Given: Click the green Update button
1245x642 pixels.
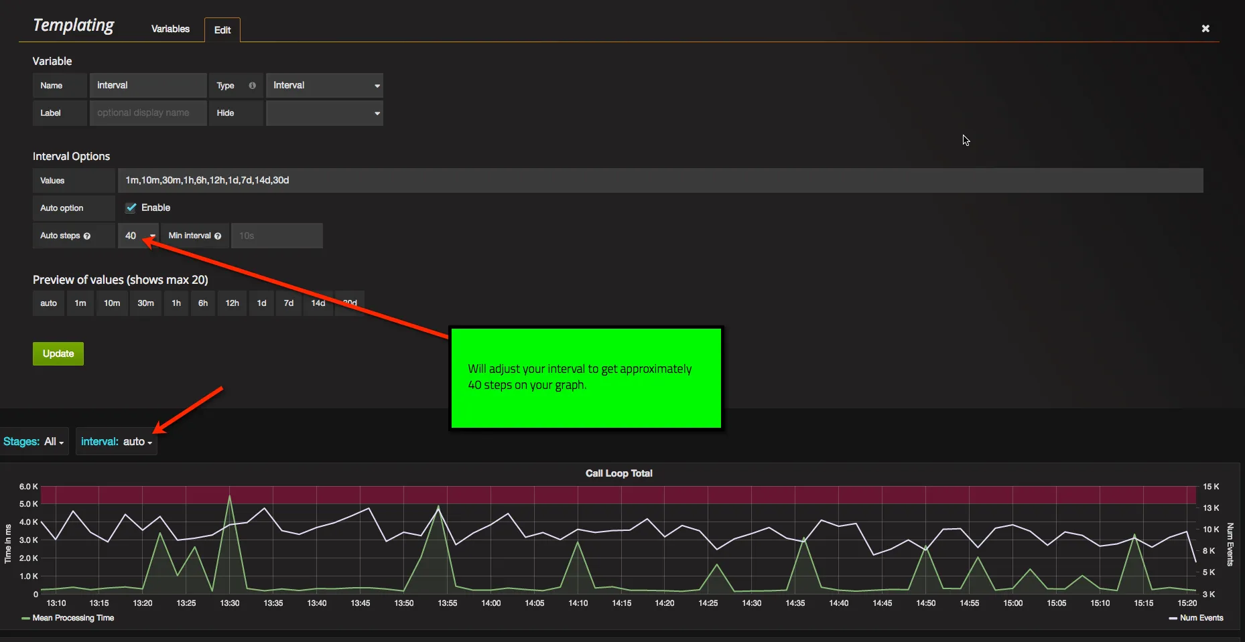Looking at the screenshot, I should 58,353.
